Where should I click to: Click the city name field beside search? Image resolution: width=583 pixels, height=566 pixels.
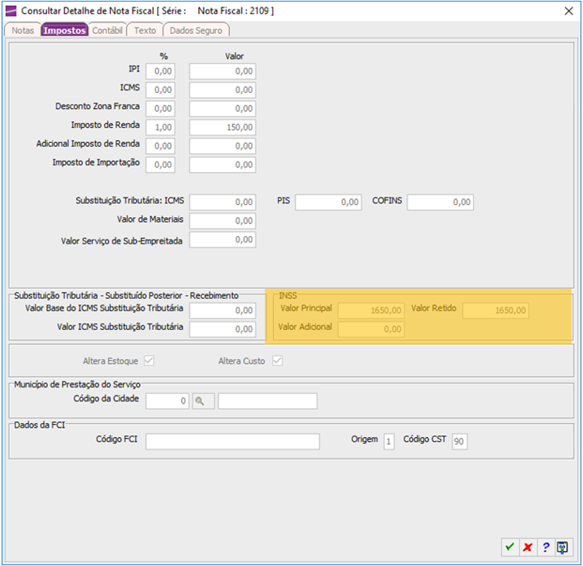pos(268,401)
